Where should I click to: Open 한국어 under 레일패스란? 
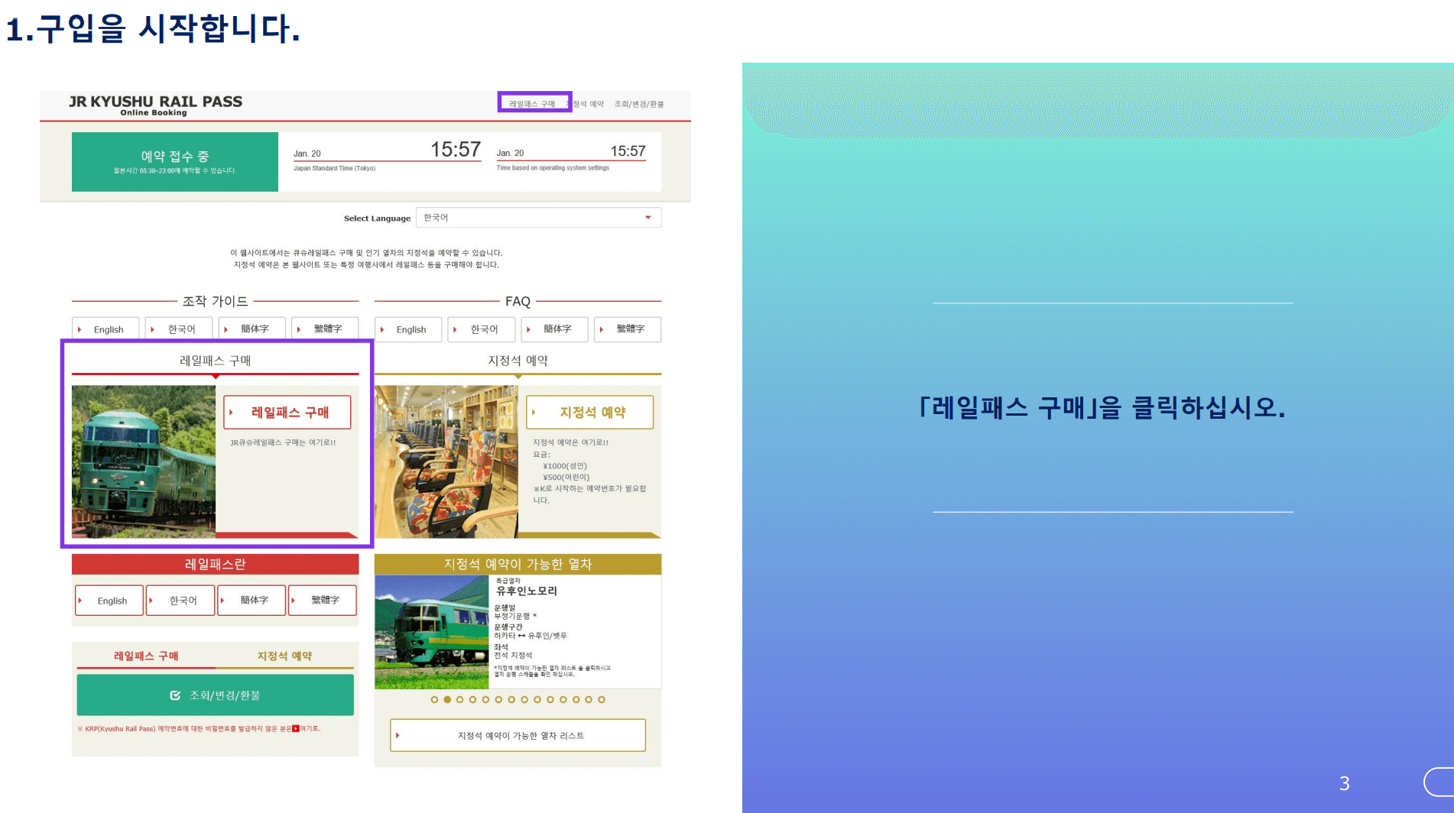(180, 601)
